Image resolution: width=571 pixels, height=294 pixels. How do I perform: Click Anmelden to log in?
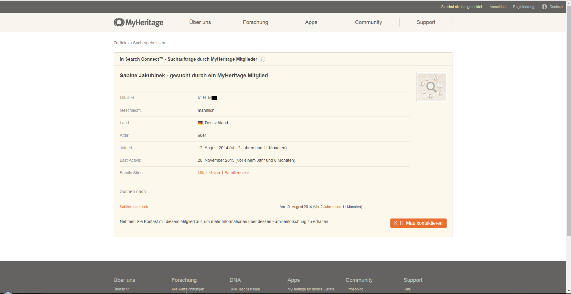pyautogui.click(x=498, y=7)
